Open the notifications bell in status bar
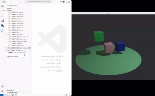The image size is (155, 96). coord(69,95)
